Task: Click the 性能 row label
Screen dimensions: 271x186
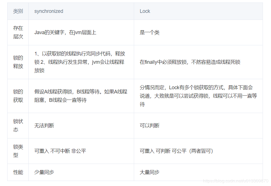Action: click(18, 172)
